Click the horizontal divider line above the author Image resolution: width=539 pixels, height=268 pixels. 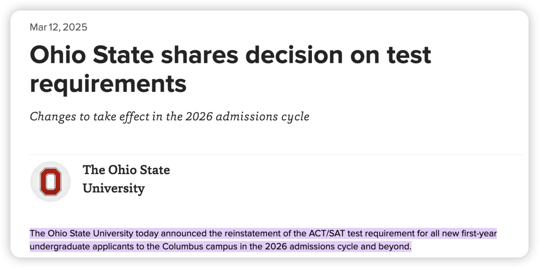[x=276, y=155]
